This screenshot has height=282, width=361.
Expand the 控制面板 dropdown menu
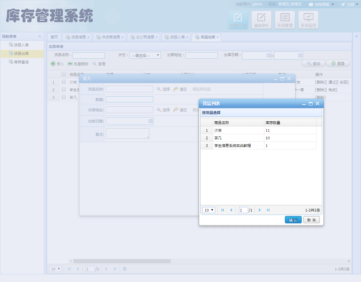click(321, 4)
